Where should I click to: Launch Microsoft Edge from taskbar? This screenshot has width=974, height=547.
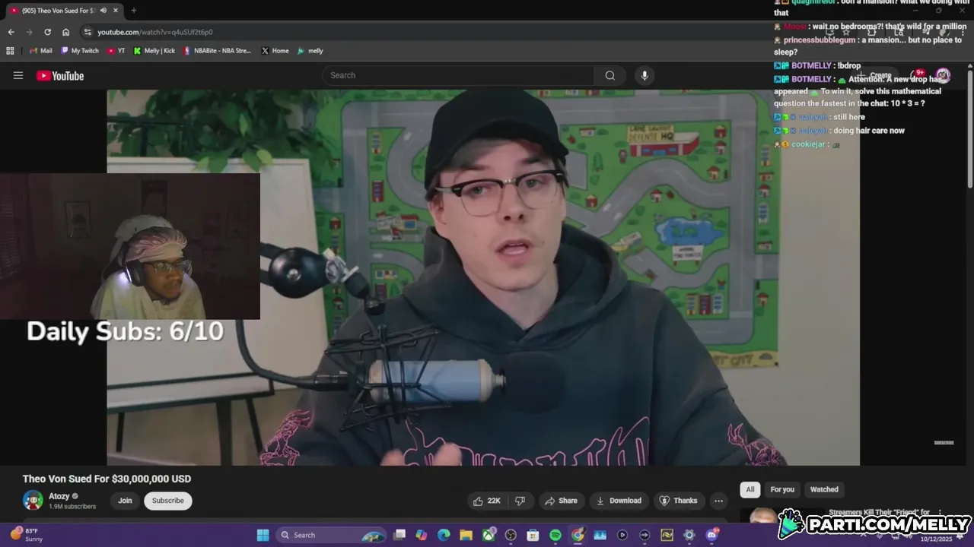click(x=444, y=535)
